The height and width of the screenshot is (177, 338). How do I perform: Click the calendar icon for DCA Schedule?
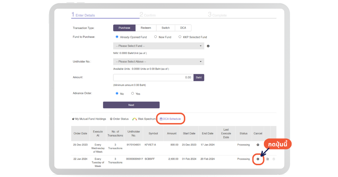(161, 119)
